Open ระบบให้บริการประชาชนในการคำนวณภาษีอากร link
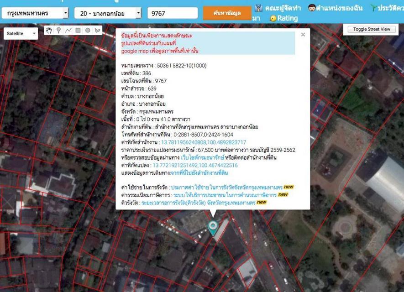This screenshot has width=404, height=292. pos(225,195)
